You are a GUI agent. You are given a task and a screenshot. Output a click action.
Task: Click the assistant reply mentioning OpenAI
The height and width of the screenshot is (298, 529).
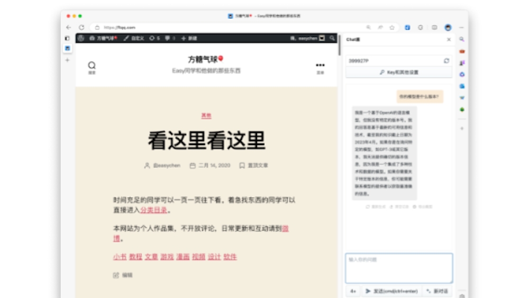(x=384, y=153)
